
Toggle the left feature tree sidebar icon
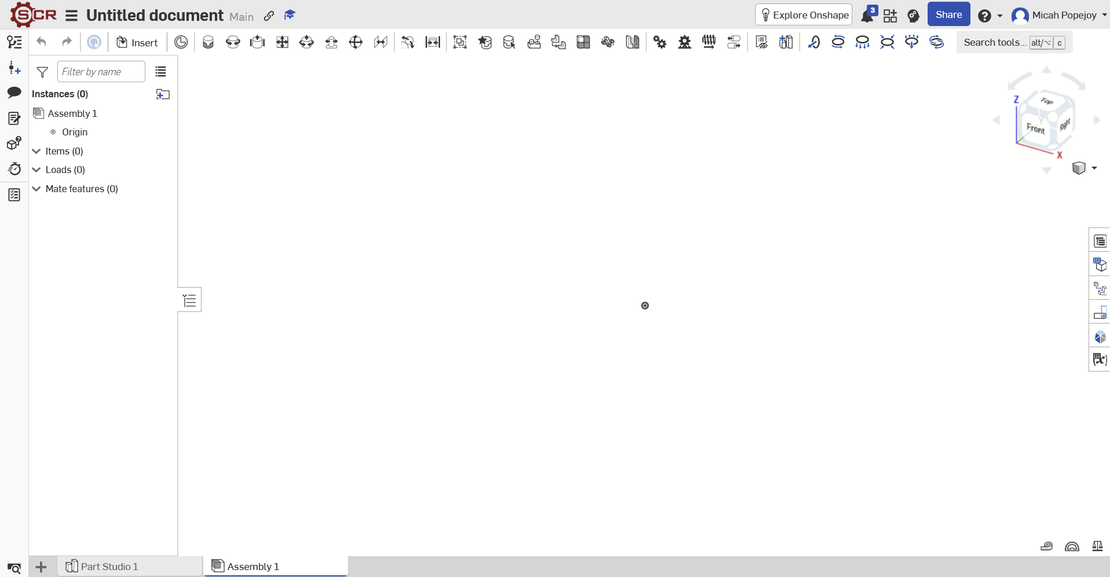click(14, 42)
